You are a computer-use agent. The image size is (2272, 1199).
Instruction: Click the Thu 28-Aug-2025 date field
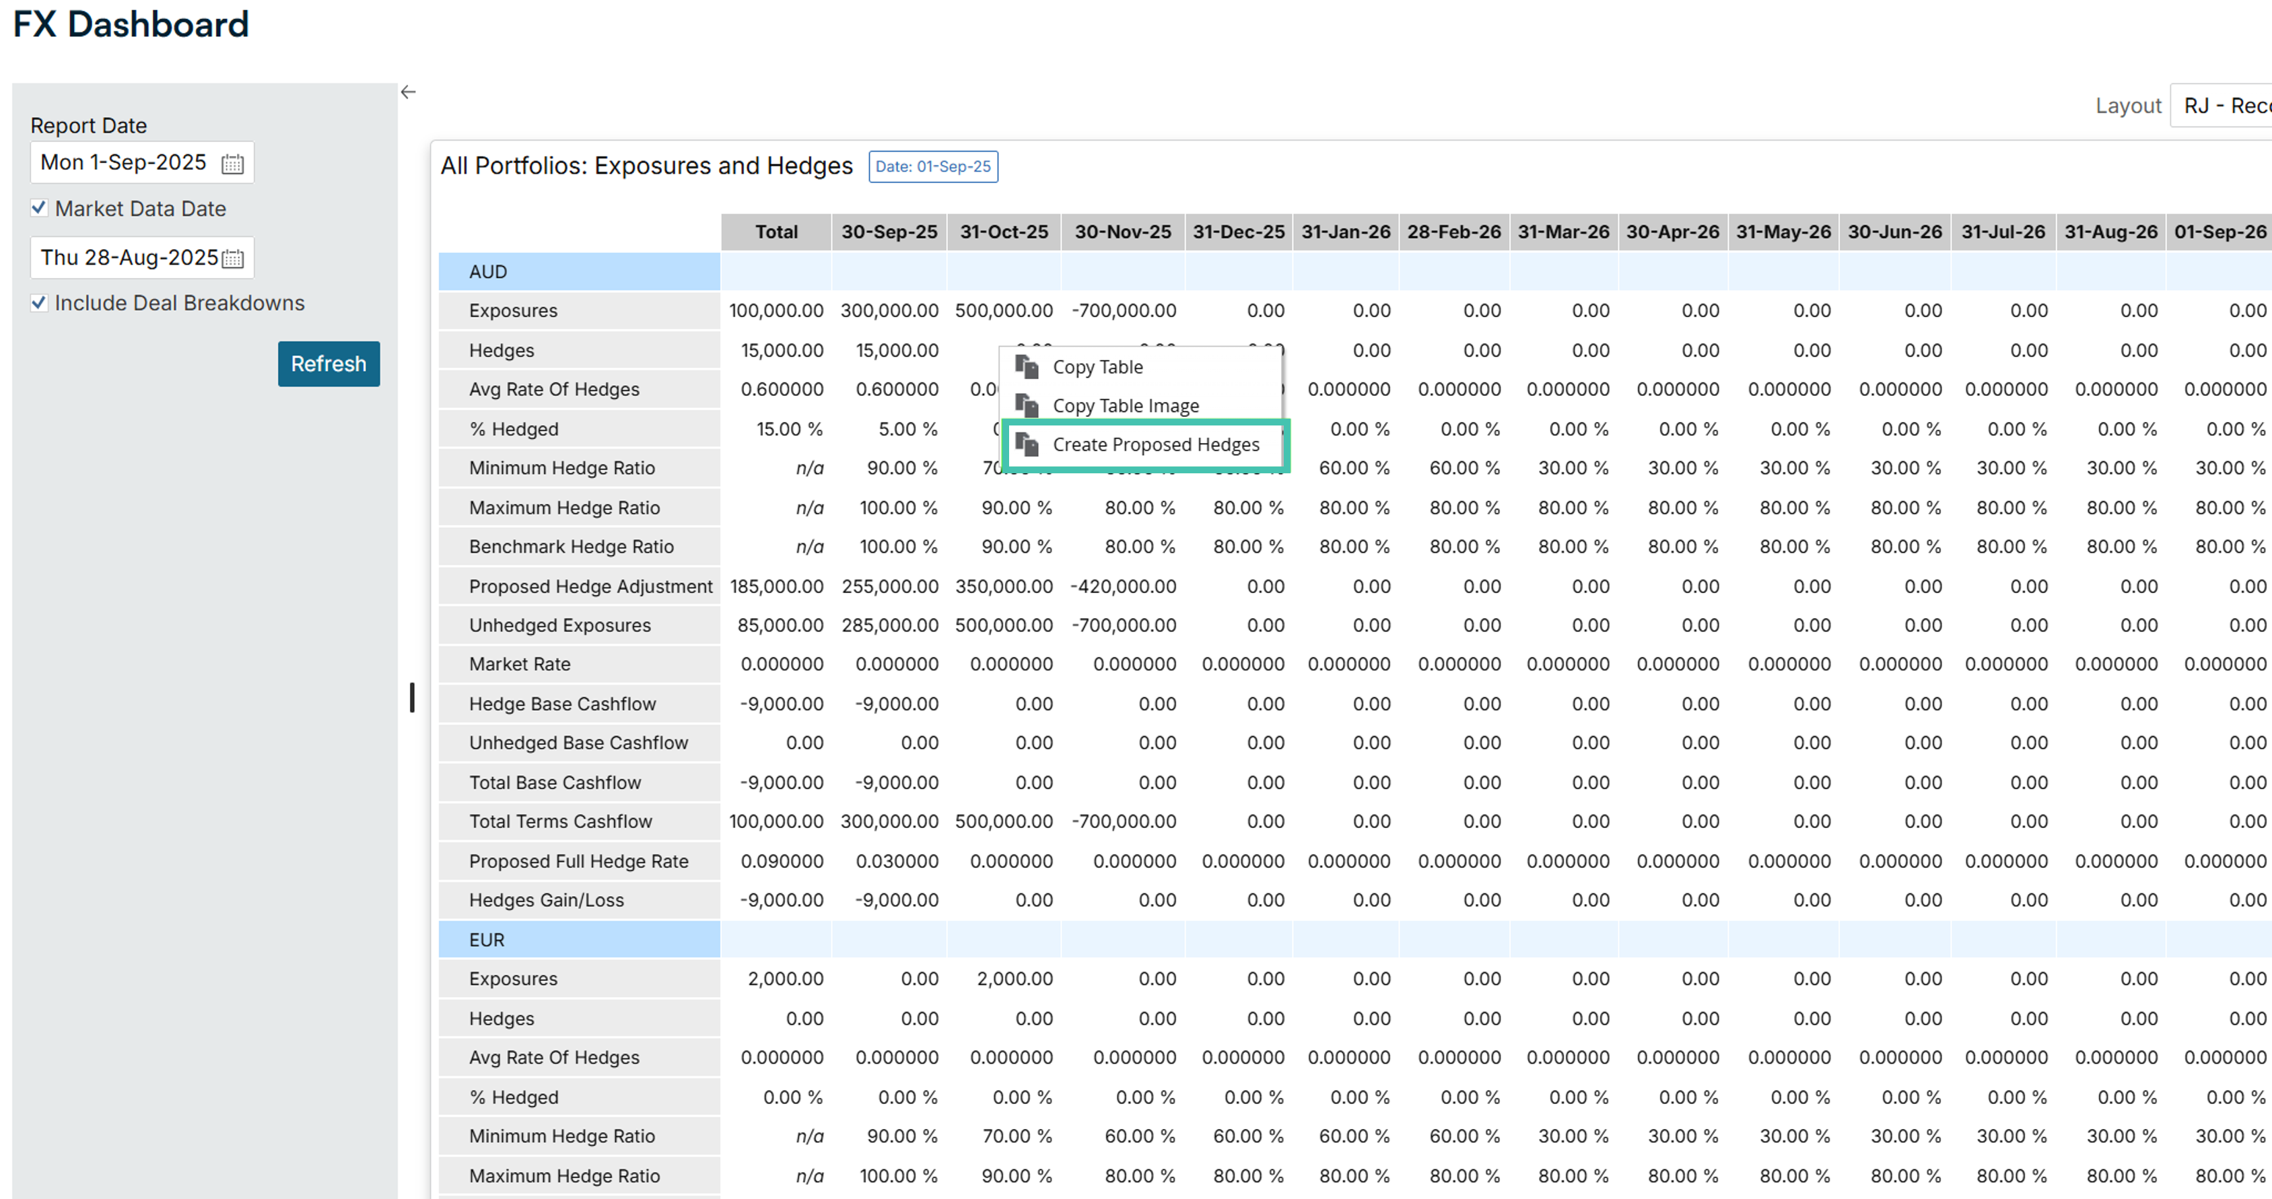(142, 258)
